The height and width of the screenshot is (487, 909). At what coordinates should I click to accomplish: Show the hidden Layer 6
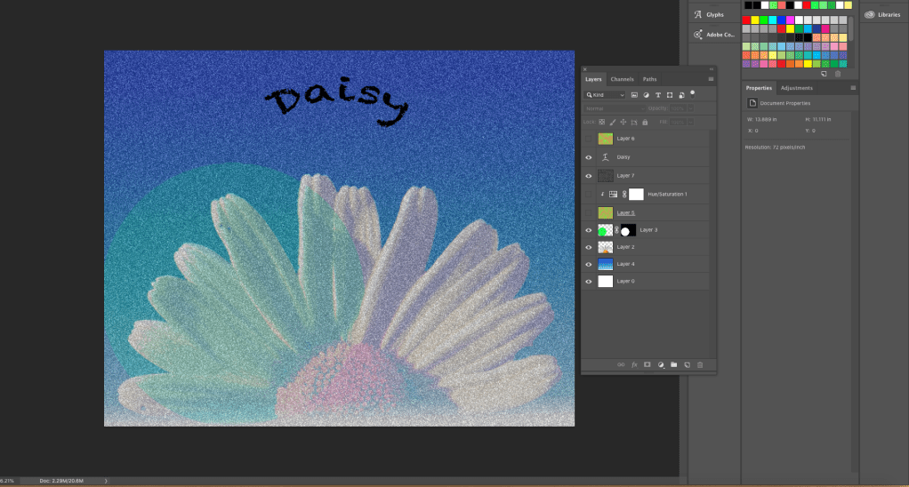589,139
